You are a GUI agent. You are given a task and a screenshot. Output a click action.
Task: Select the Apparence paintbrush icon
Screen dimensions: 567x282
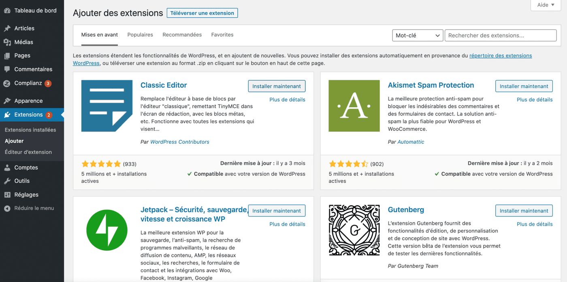pos(7,100)
